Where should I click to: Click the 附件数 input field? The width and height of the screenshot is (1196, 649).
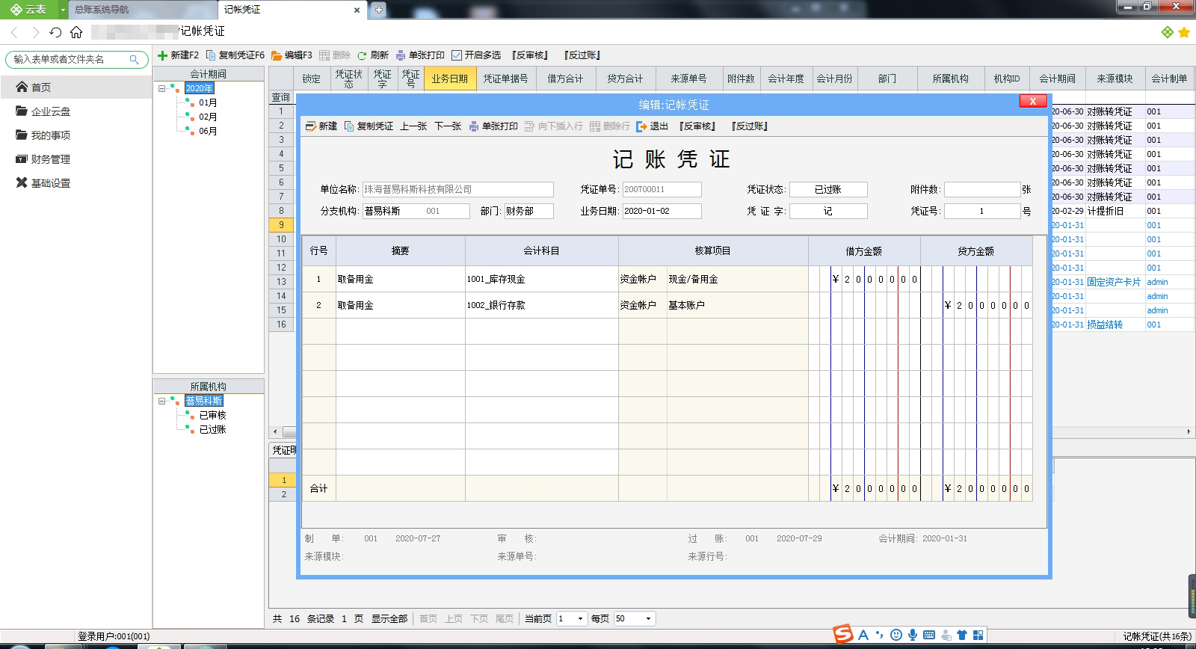tap(981, 190)
